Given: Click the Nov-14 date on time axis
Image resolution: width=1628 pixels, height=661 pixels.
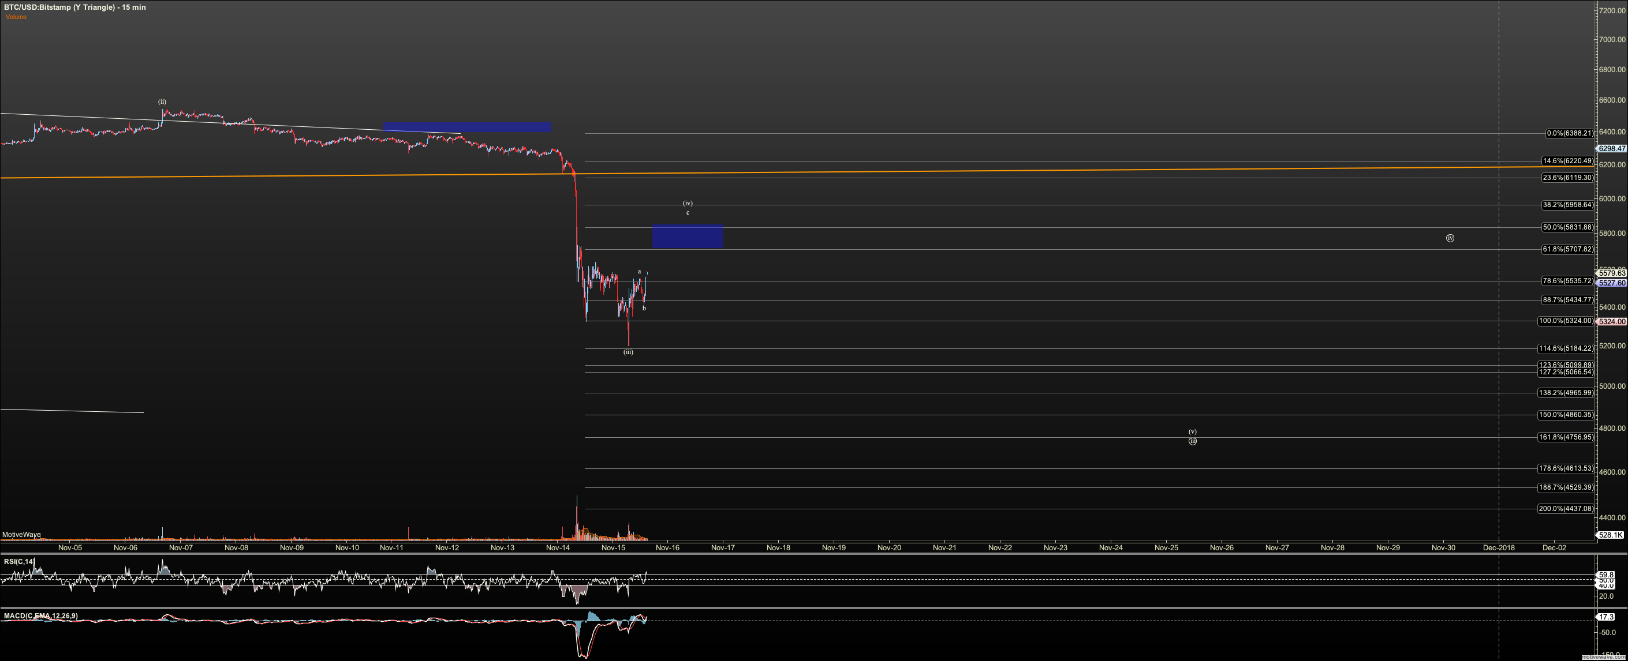Looking at the screenshot, I should coord(558,548).
